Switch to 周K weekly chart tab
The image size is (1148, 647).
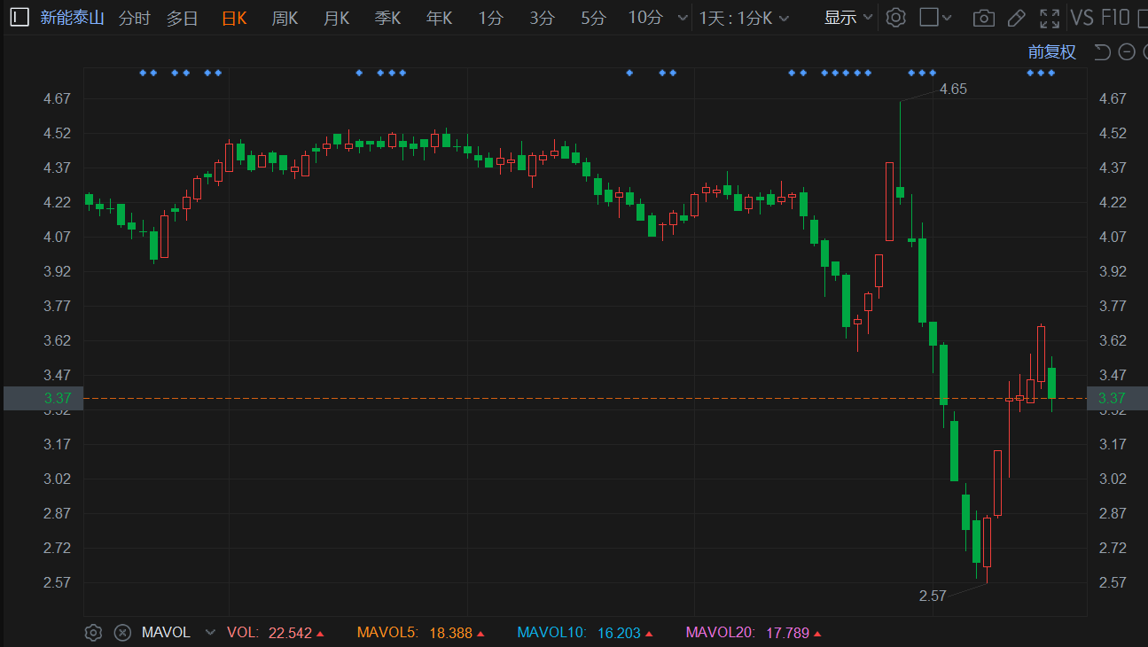[x=285, y=18]
